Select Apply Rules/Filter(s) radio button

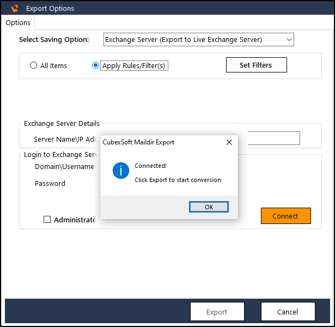pyautogui.click(x=95, y=65)
